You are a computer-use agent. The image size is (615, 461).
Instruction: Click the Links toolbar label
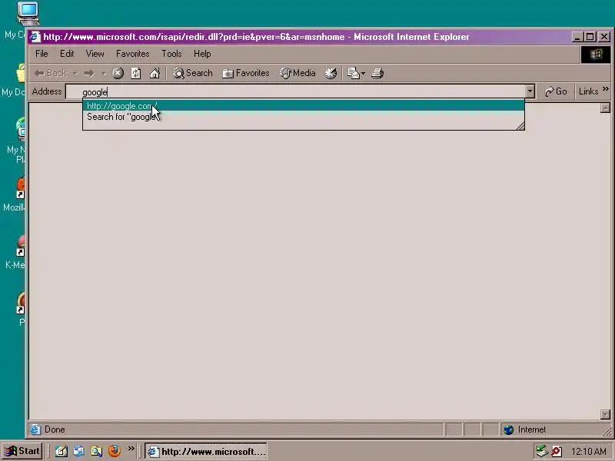[x=588, y=91]
